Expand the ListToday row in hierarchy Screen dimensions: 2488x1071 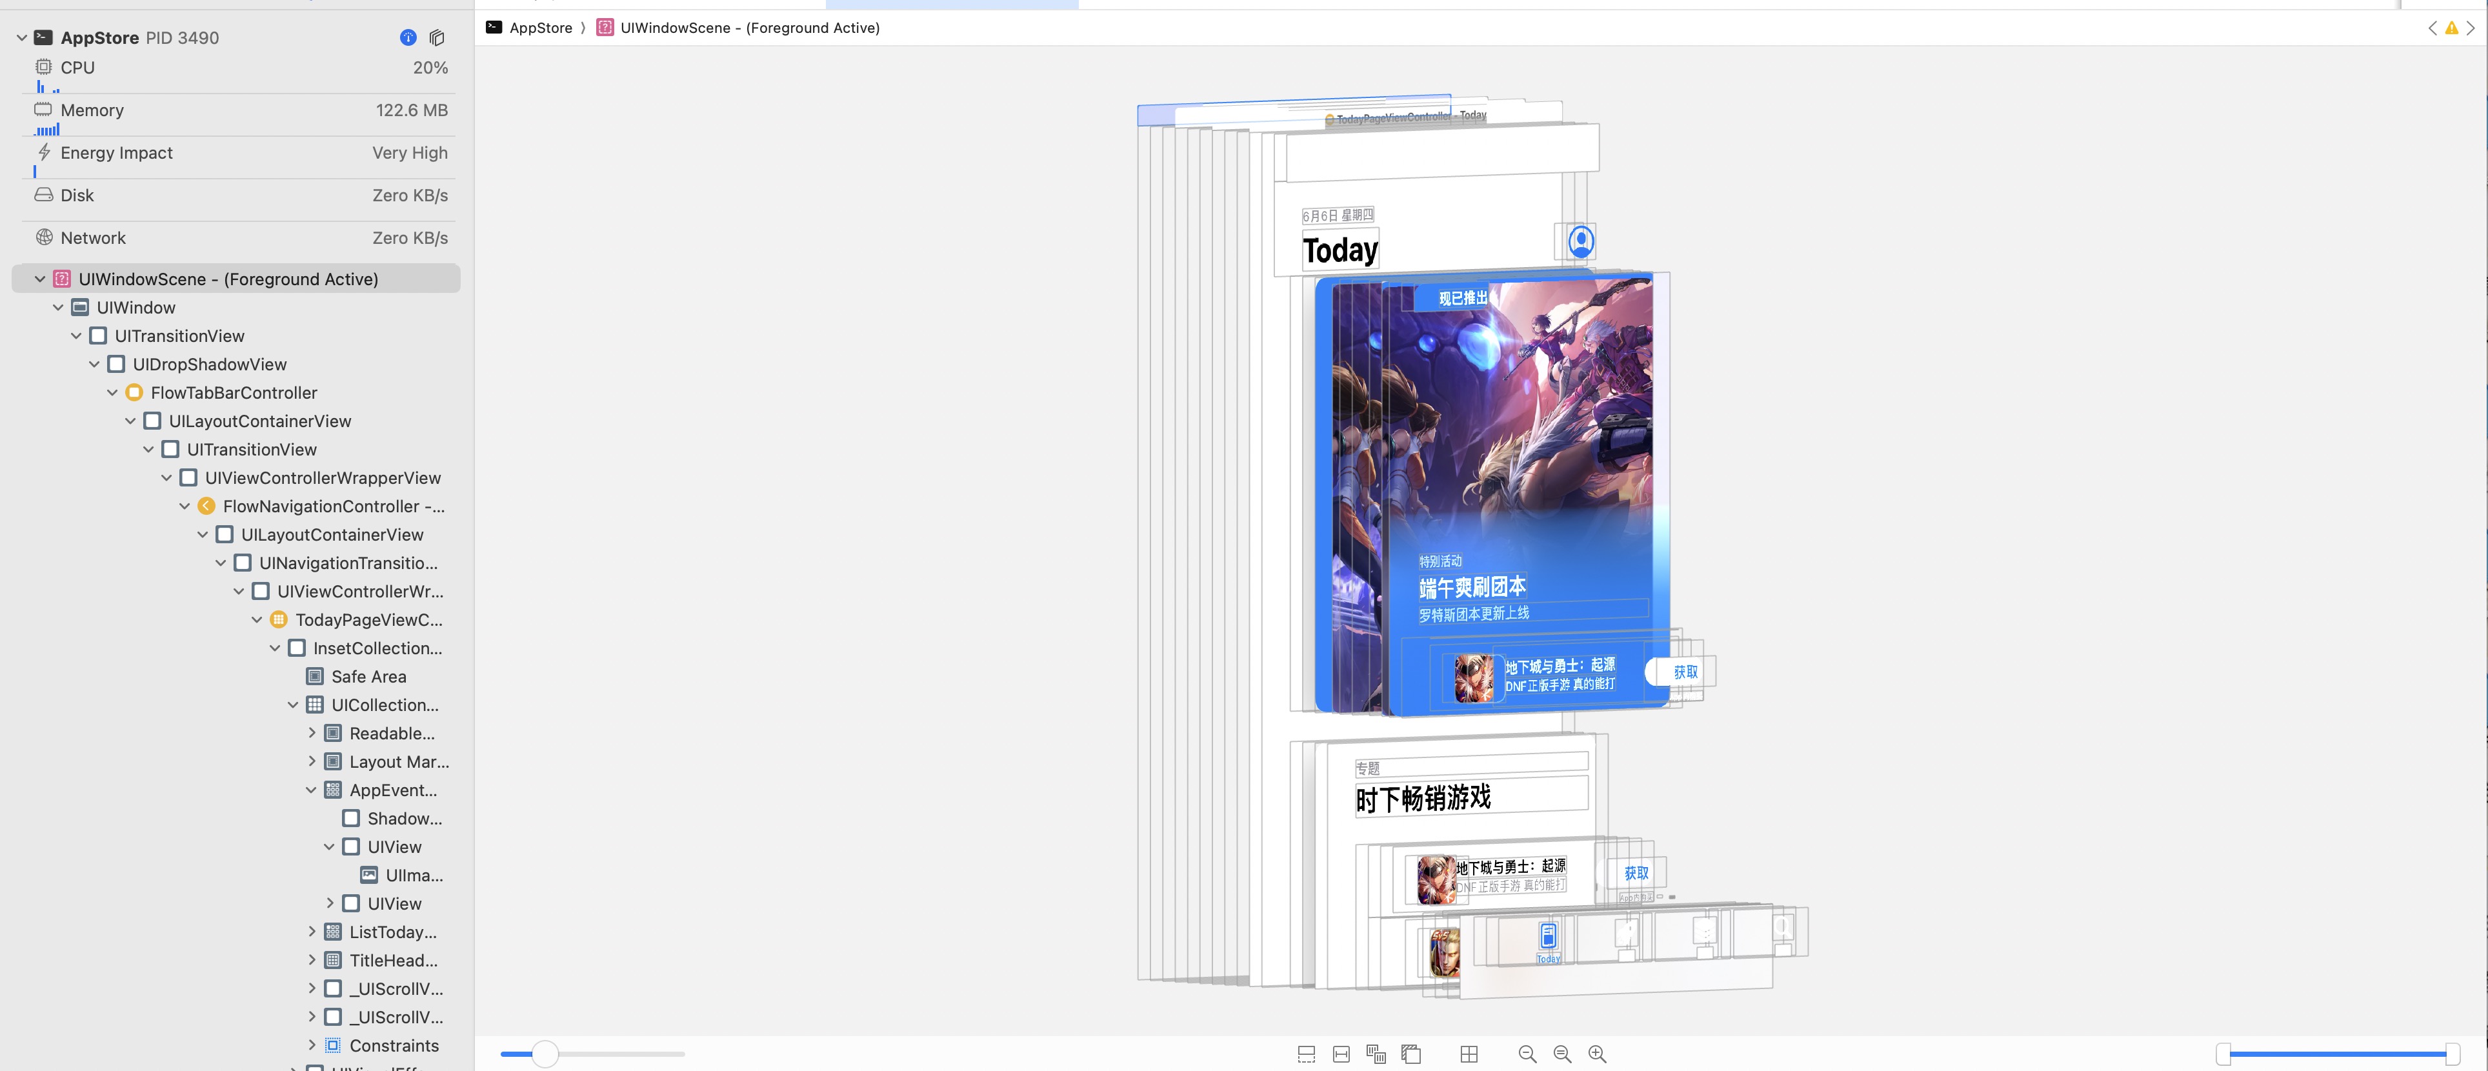pyautogui.click(x=311, y=932)
